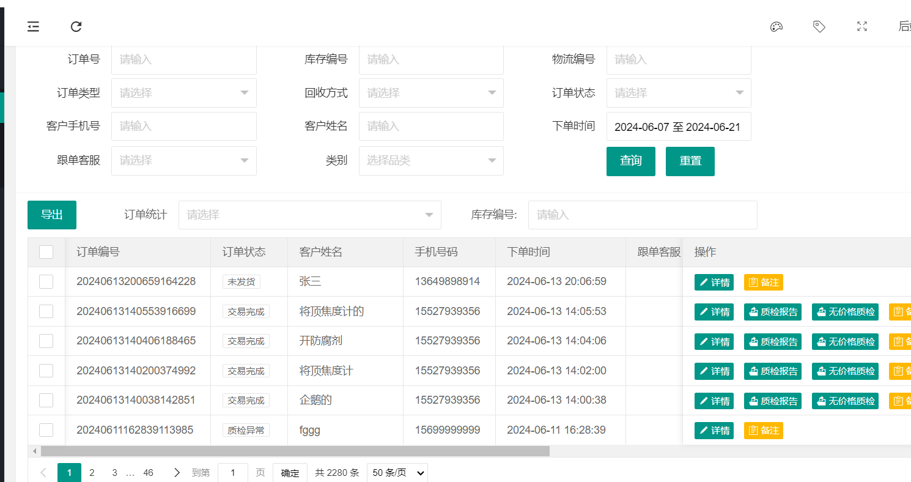Open 详情 for customer 将顶焦度计的
The height and width of the screenshot is (482, 911).
click(714, 311)
